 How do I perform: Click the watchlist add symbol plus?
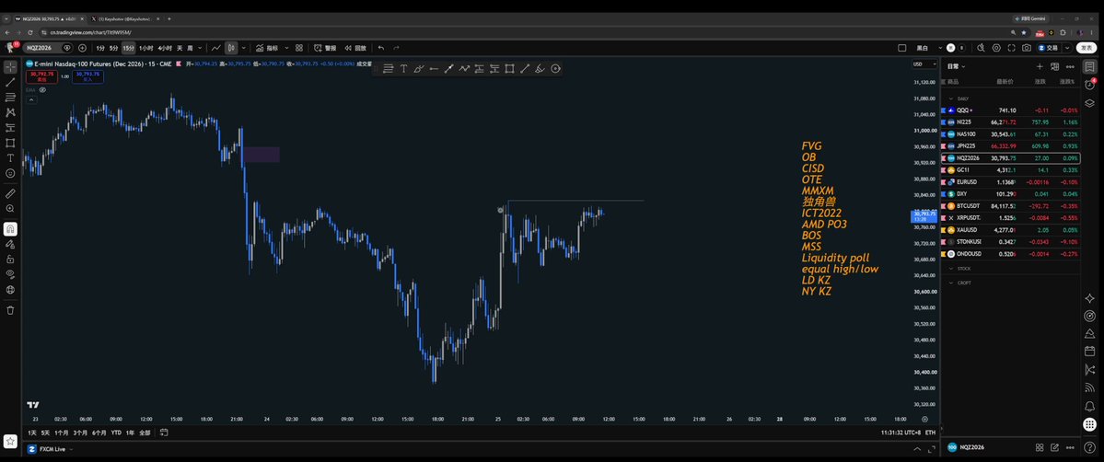[1040, 66]
